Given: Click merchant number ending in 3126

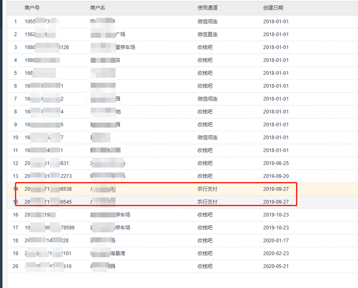Looking at the screenshot, I should [x=47, y=47].
